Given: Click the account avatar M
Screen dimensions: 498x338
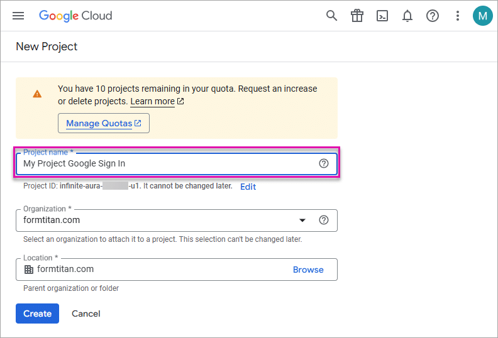Looking at the screenshot, I should [x=482, y=16].
